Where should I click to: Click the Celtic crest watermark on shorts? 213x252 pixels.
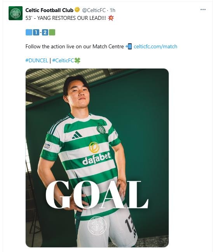pos(97,226)
